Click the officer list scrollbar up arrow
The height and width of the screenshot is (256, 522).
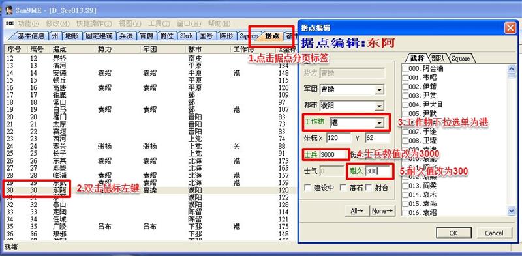coord(512,68)
